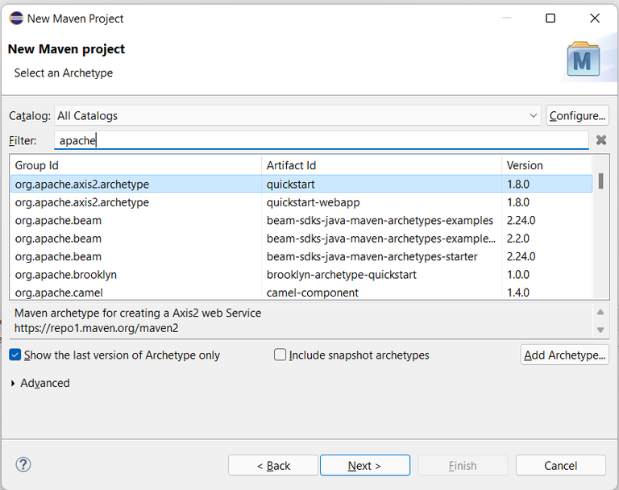Click the Add Archetype... button
The image size is (619, 490).
pyautogui.click(x=564, y=355)
